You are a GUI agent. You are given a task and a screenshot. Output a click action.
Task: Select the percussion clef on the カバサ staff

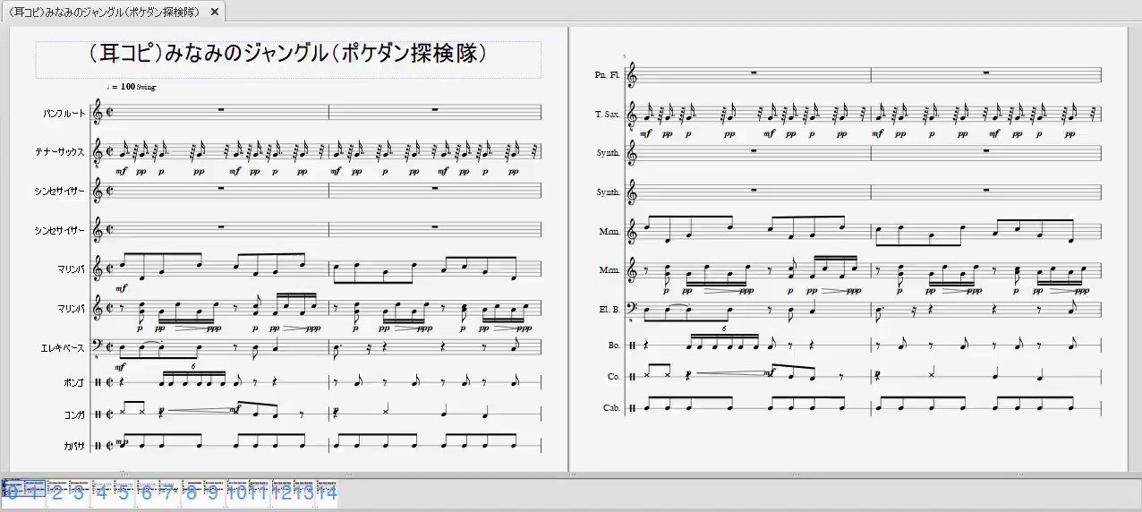(97, 445)
